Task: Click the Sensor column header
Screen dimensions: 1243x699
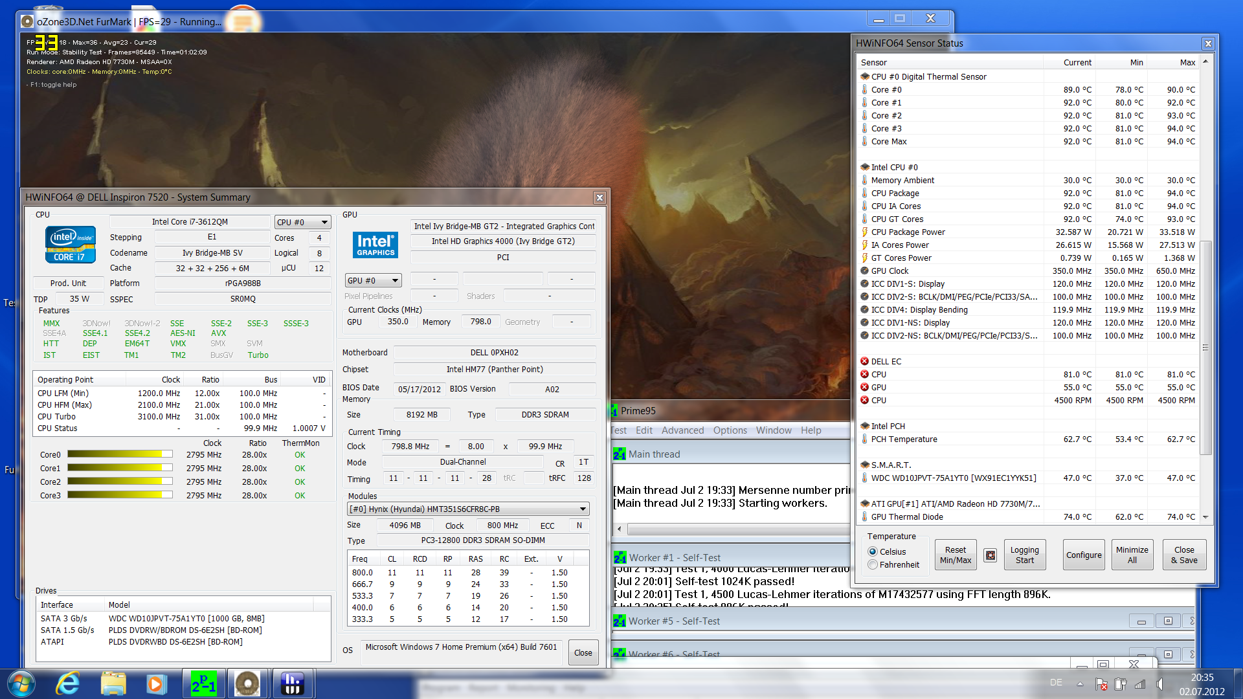Action: point(950,62)
